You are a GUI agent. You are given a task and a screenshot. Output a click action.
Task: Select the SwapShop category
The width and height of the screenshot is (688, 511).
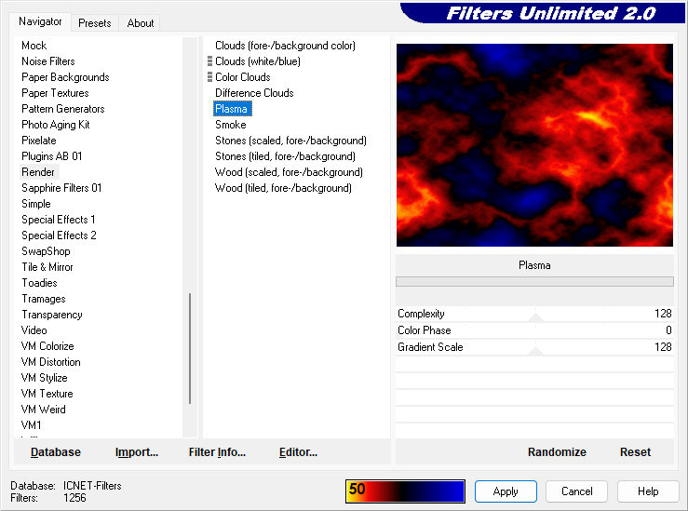46,251
